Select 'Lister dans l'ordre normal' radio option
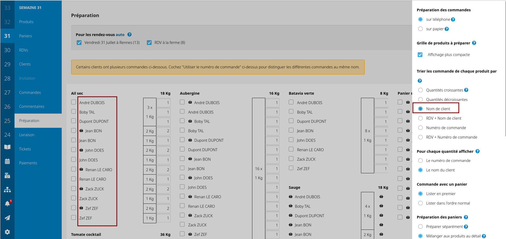The width and height of the screenshot is (506, 239). [421, 203]
